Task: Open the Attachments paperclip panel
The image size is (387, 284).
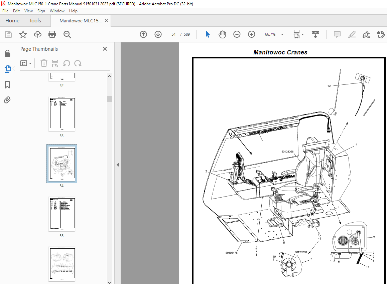Action: point(7,100)
